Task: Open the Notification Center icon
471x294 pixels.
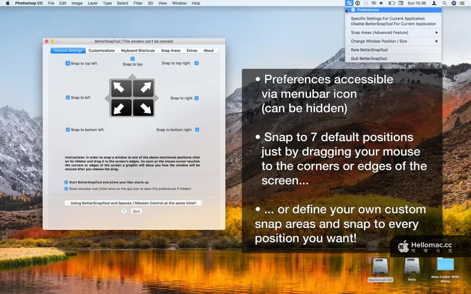Action: [x=463, y=3]
